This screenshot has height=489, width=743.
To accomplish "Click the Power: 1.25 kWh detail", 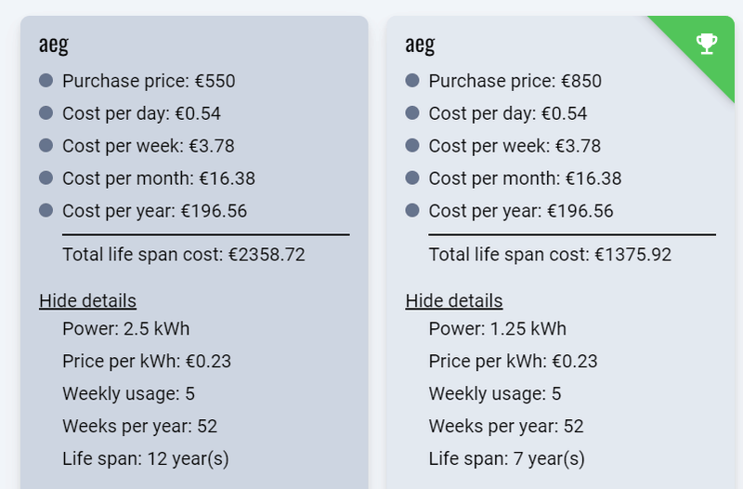I will coord(497,328).
